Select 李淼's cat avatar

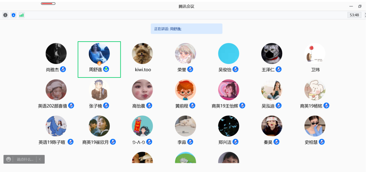(x=185, y=126)
